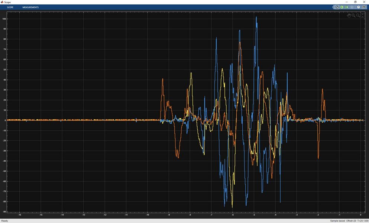This screenshot has height=223, width=369.
Task: Click the Sample based status label
Action: click(x=337, y=221)
